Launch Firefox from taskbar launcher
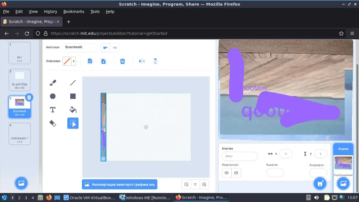The image size is (359, 202). (x=49, y=198)
